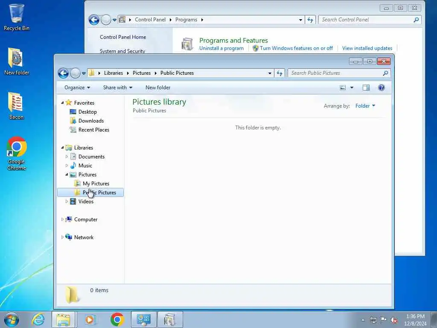Click Explorer's forward navigation button
This screenshot has height=328, width=437.
pos(75,73)
